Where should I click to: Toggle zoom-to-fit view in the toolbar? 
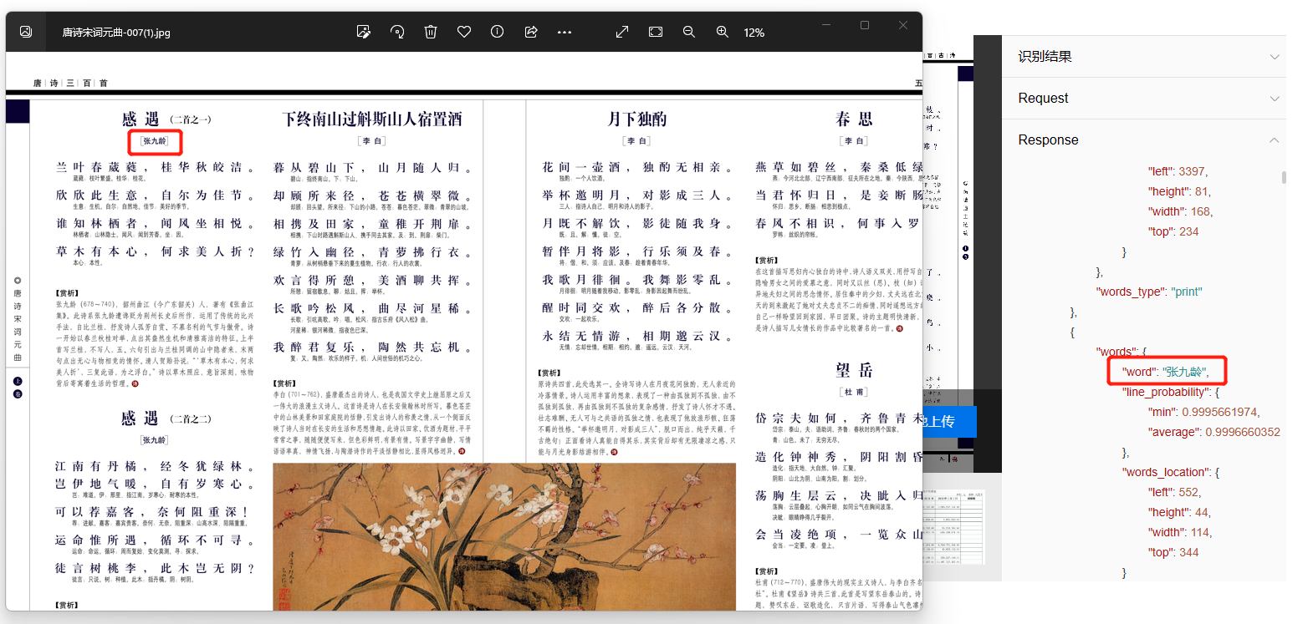click(x=656, y=32)
